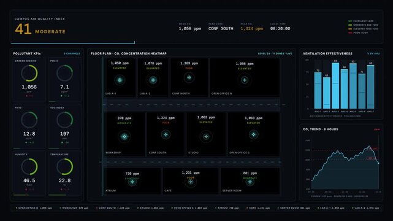The width and height of the screenshot is (393, 221).
Task: Click the ticker entry 'CONF SOUTH 1,324 ppm'
Action: click(113, 208)
